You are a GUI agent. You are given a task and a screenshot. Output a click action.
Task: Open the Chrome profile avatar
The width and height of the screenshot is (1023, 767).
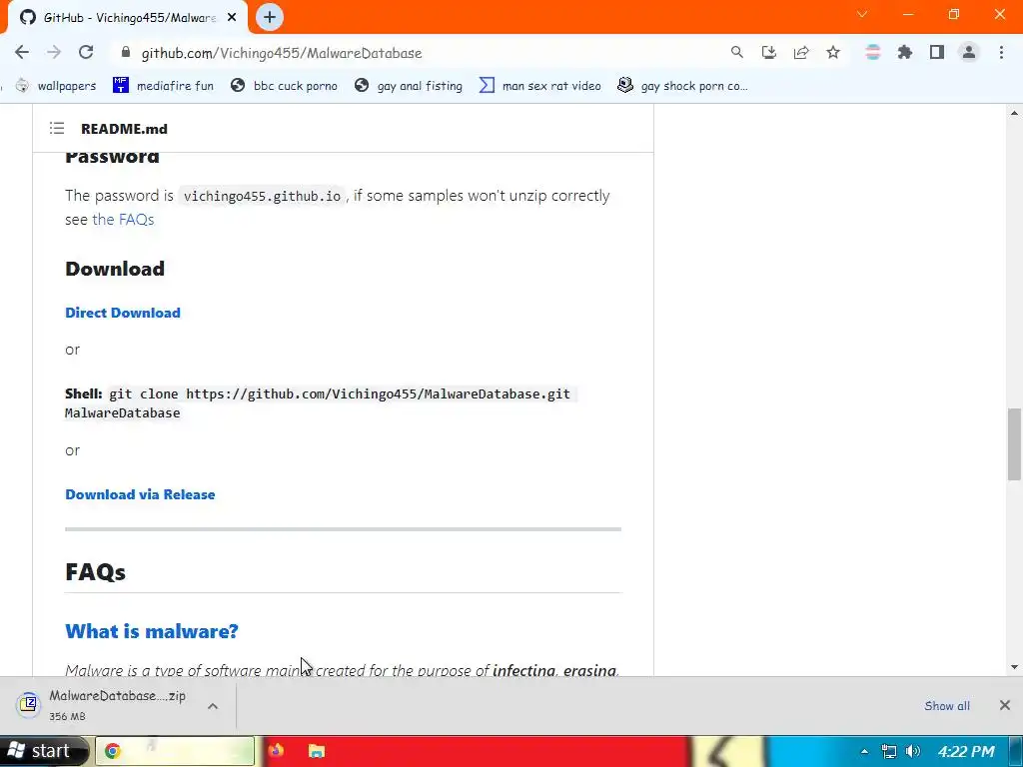[969, 53]
